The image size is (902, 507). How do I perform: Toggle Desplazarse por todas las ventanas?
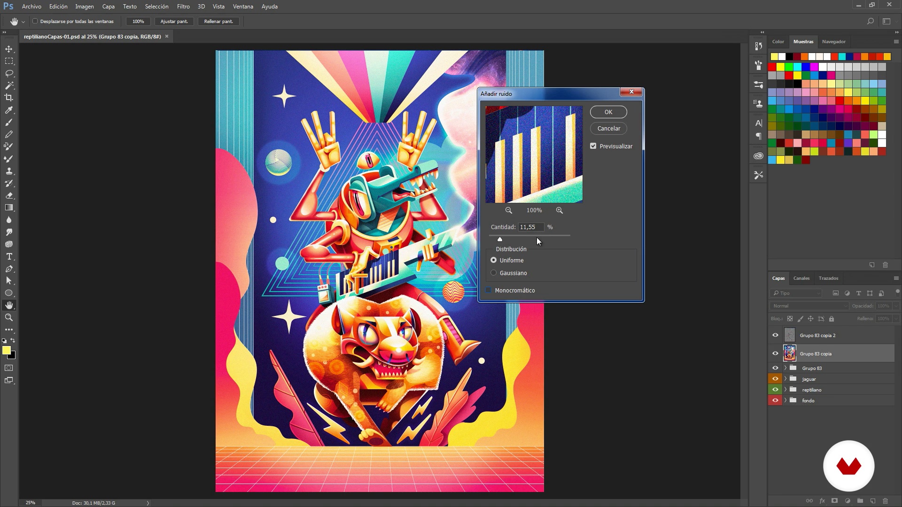(35, 21)
